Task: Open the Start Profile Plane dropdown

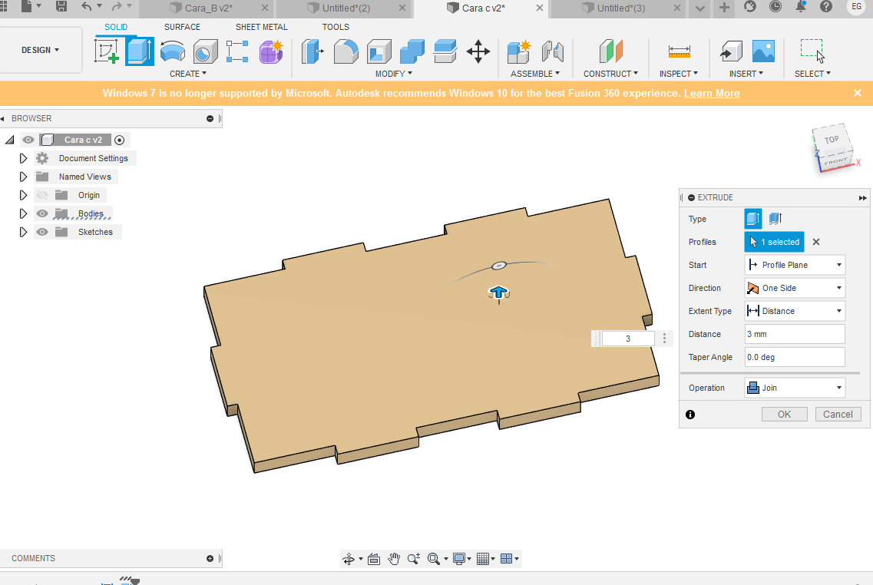Action: 795,265
